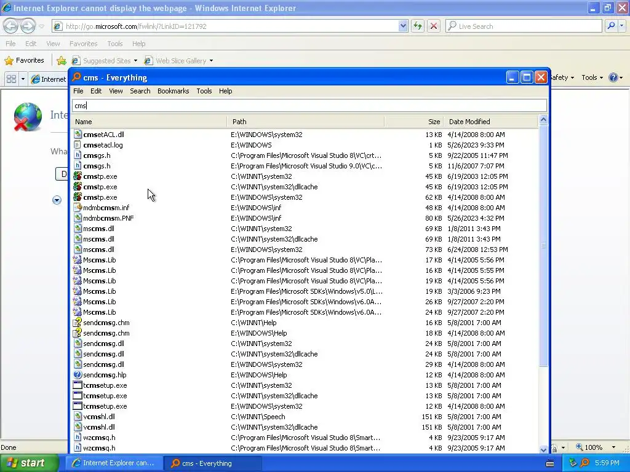
Task: Open Everything's View menu
Action: pyautogui.click(x=116, y=91)
